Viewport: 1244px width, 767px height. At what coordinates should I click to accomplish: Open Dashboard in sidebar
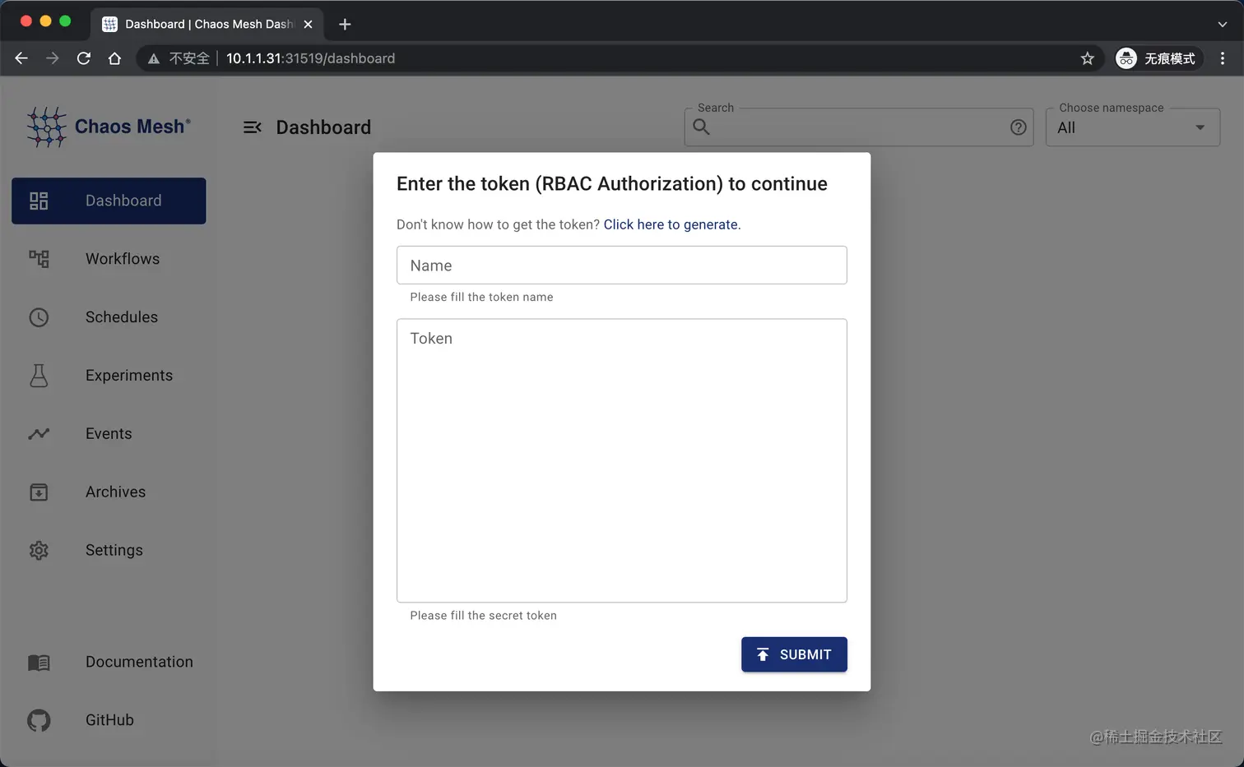[x=109, y=201]
